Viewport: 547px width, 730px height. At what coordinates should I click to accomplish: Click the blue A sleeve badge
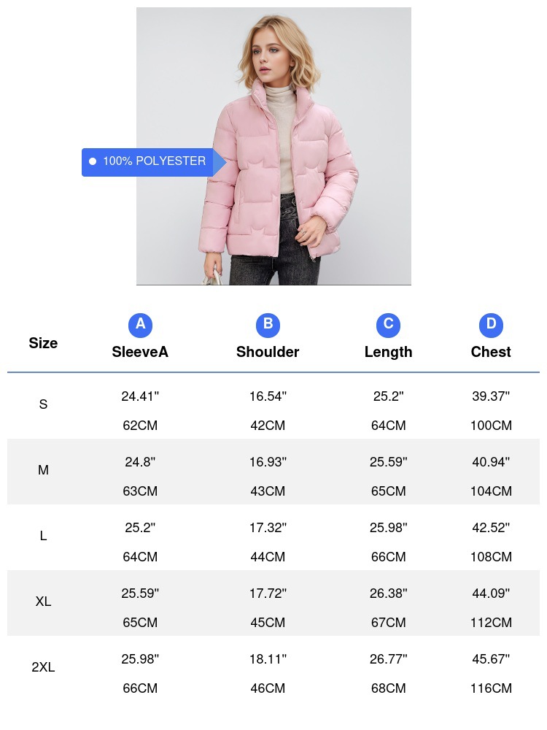click(x=140, y=325)
